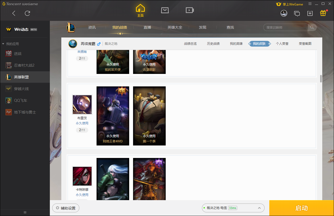Viewport: 334px width, 216px height.
Task: Click the 2/11 count under 布里茨
Action: [82, 130]
